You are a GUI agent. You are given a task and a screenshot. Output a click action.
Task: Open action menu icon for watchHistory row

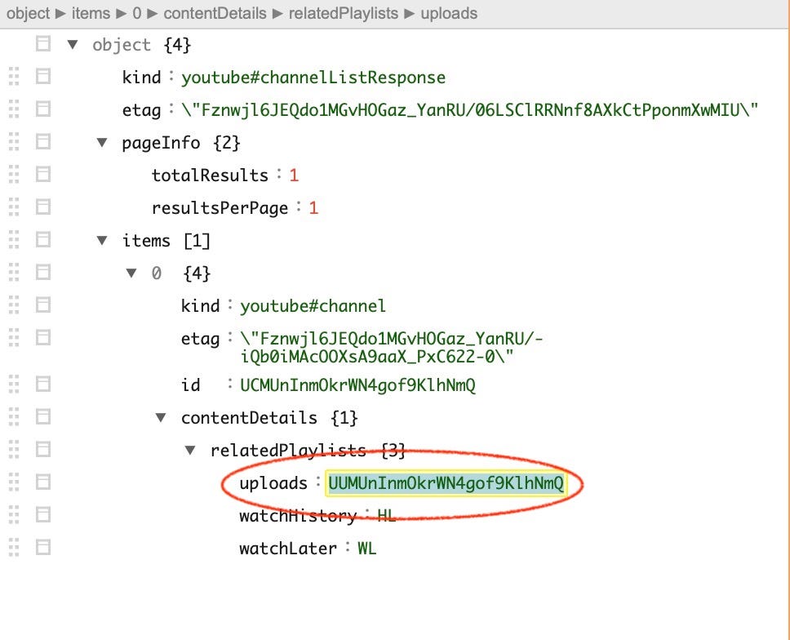[x=43, y=514]
